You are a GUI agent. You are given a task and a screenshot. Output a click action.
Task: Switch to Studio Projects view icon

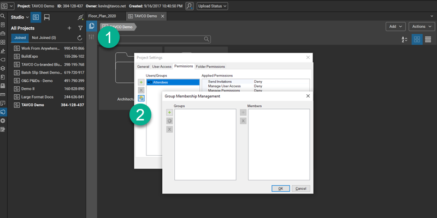36,17
